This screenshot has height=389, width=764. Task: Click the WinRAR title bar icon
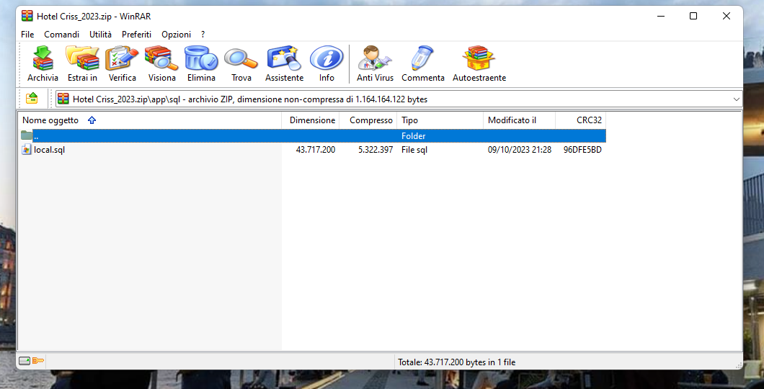(27, 16)
